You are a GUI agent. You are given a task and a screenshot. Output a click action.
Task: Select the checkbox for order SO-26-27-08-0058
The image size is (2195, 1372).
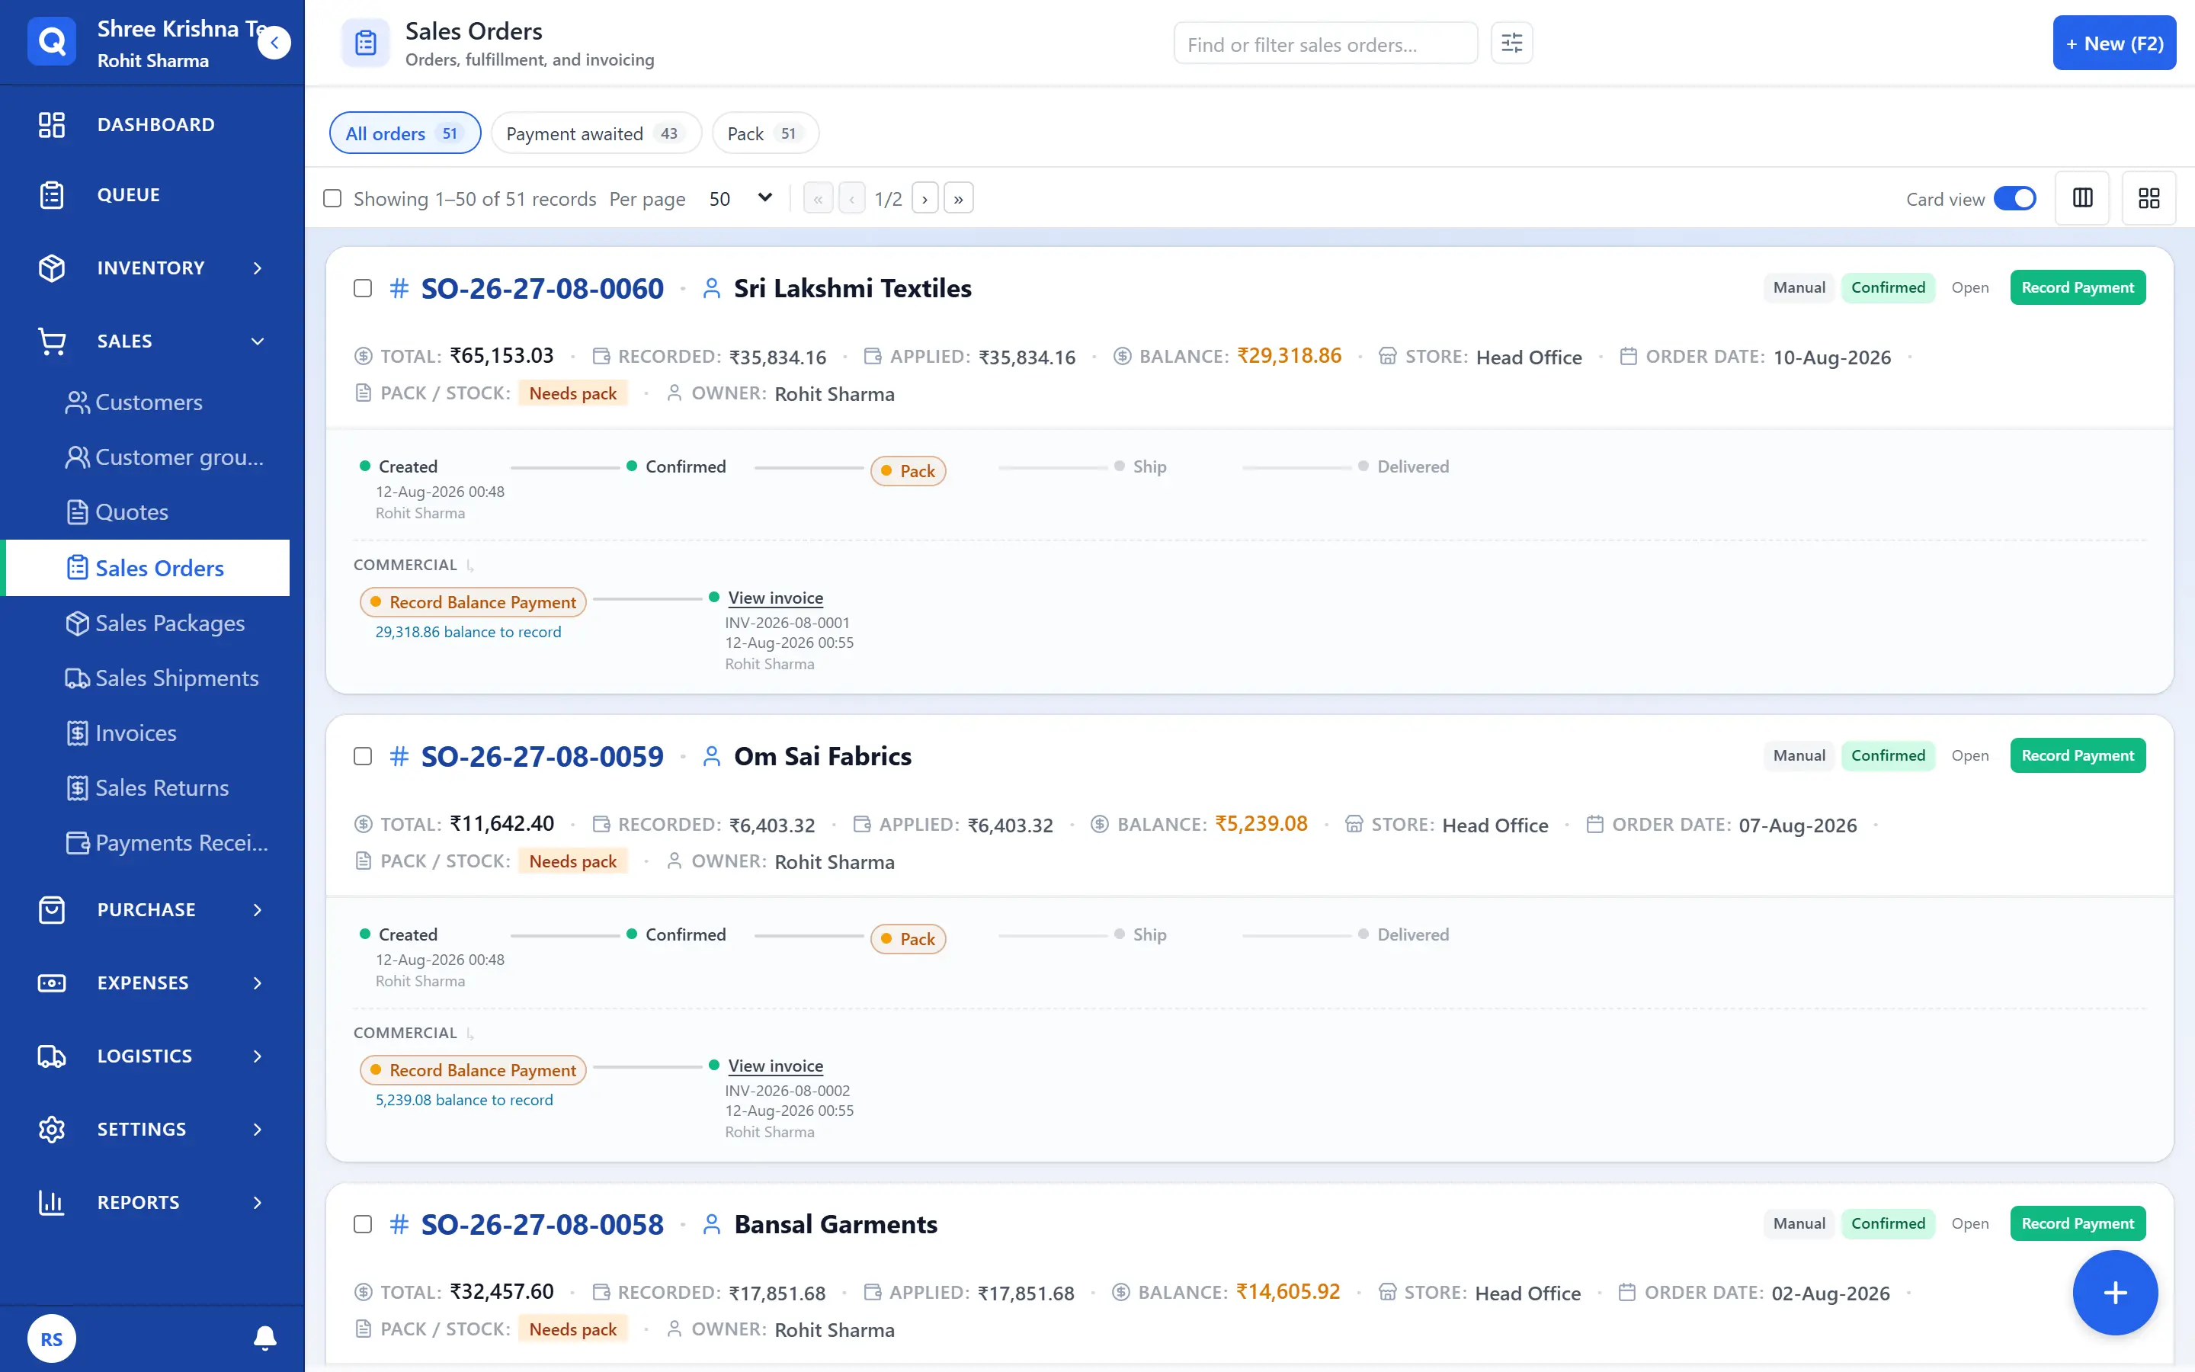click(x=363, y=1224)
